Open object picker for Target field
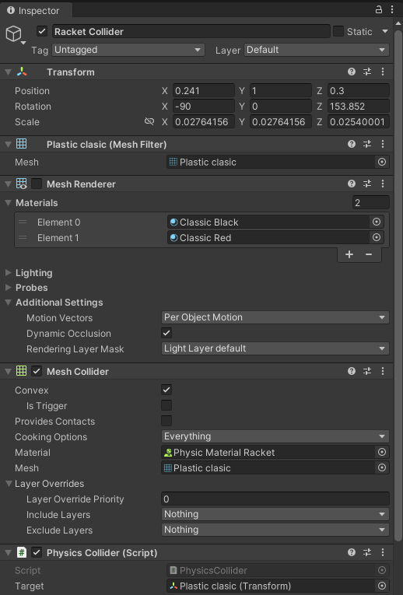This screenshot has width=403, height=595. 382,586
